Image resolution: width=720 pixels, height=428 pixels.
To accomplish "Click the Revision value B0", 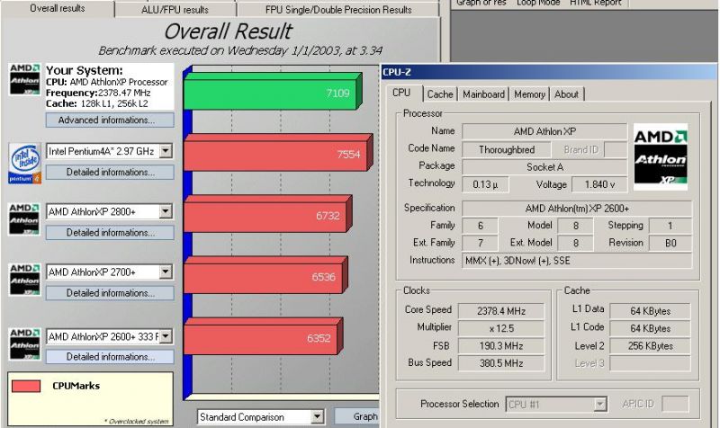I will tap(670, 243).
